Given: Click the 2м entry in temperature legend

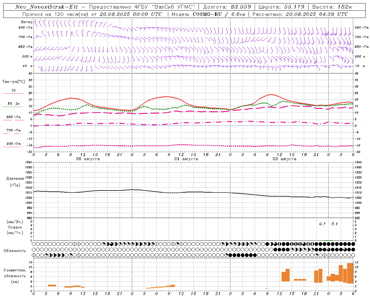Looking at the screenshot, I should (14, 90).
